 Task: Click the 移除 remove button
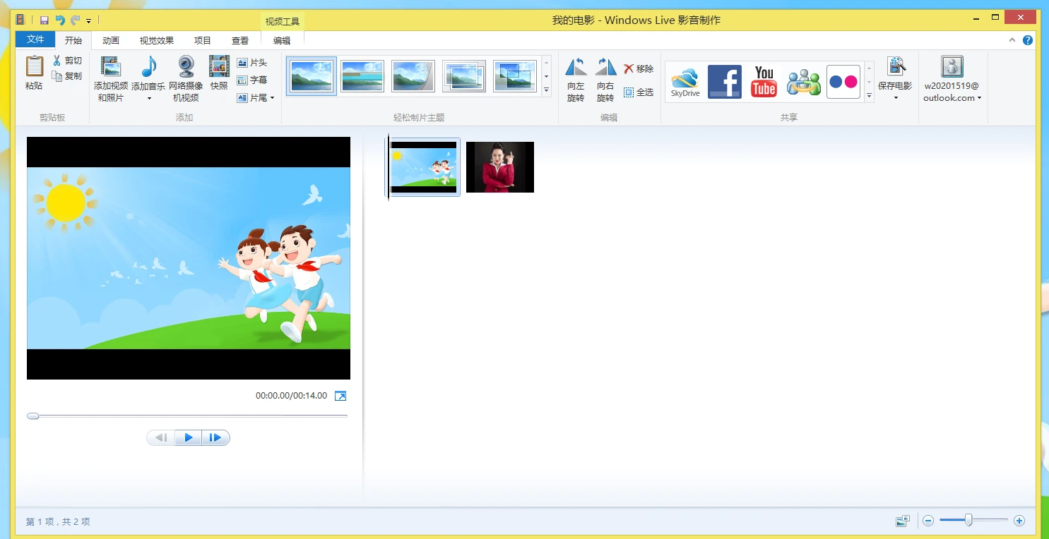pos(639,69)
